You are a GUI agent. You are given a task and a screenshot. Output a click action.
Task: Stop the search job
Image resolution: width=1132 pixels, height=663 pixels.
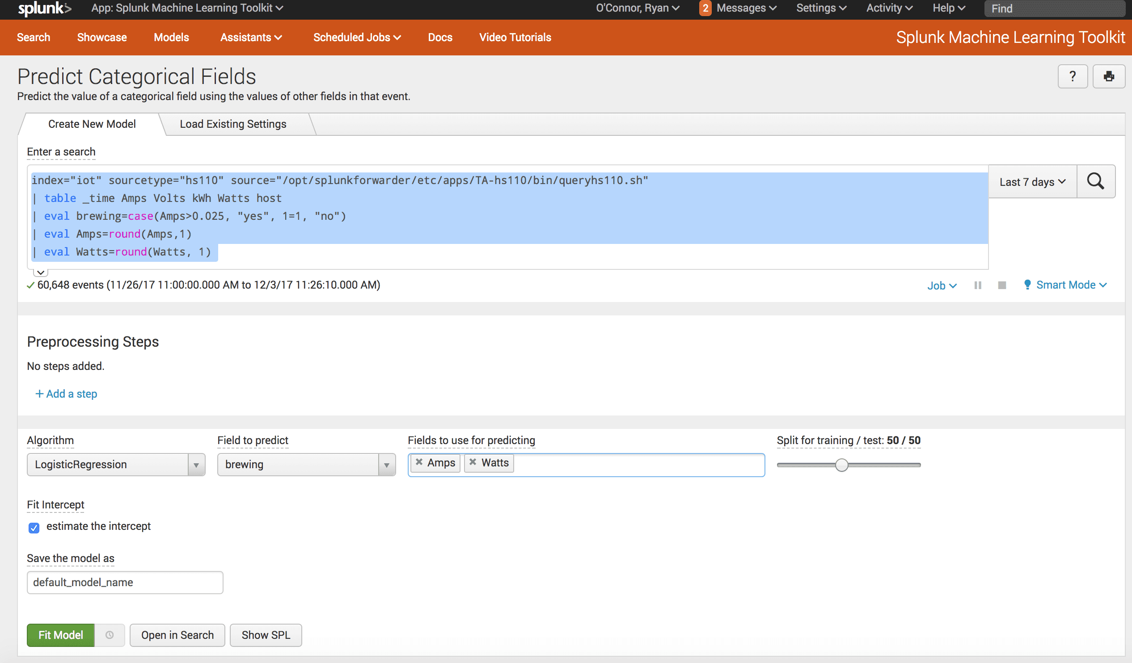[x=1002, y=285]
